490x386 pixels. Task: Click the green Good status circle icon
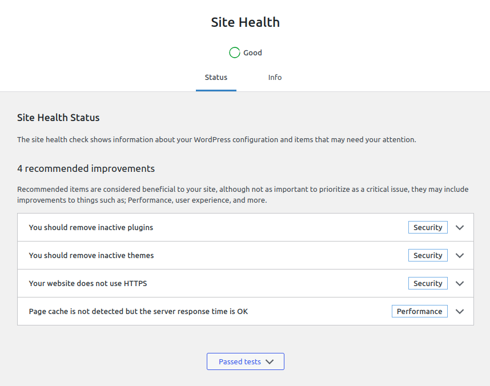(x=234, y=53)
